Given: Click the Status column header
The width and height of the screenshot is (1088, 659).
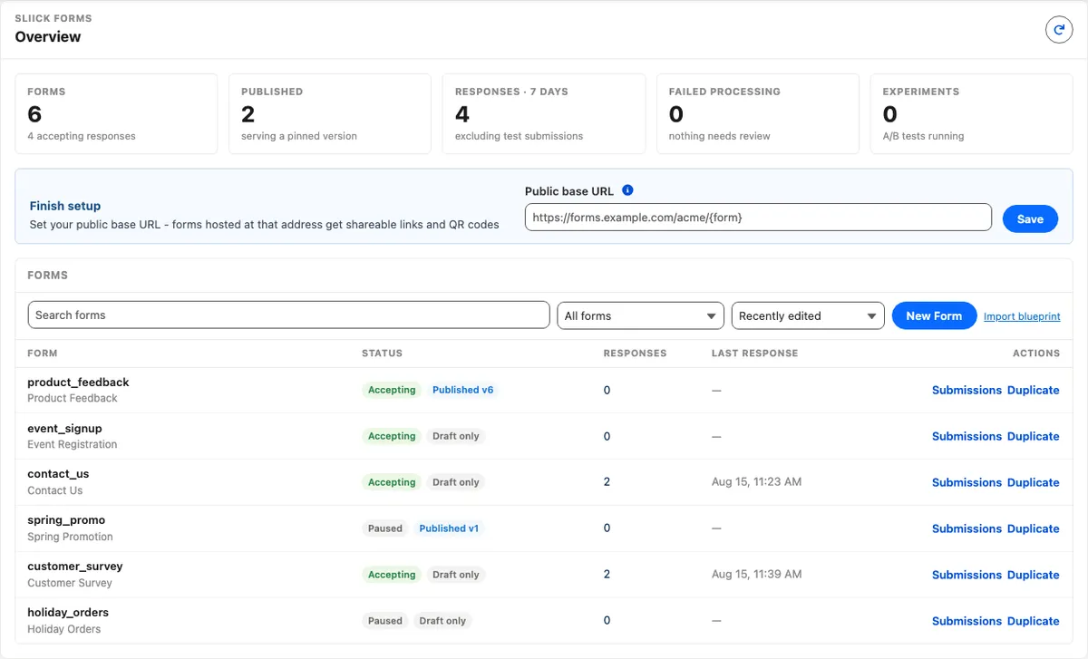Looking at the screenshot, I should (382, 354).
